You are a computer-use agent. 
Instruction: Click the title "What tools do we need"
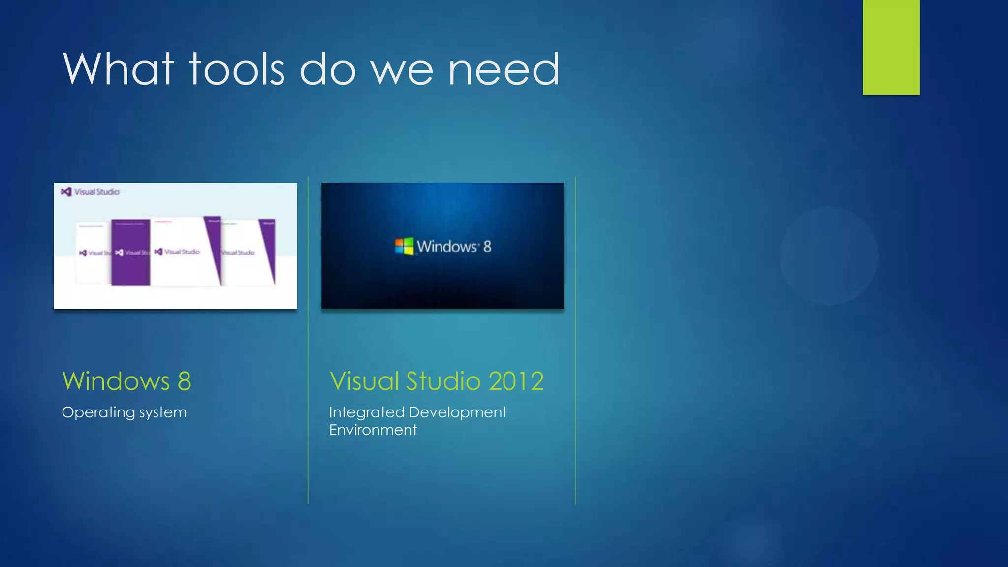tap(311, 69)
